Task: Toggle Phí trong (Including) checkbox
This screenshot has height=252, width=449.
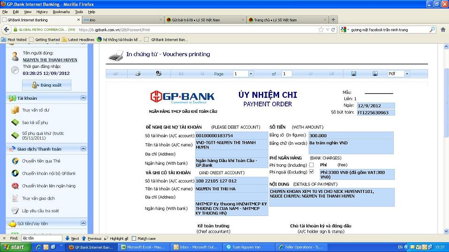Action: pyautogui.click(x=312, y=165)
